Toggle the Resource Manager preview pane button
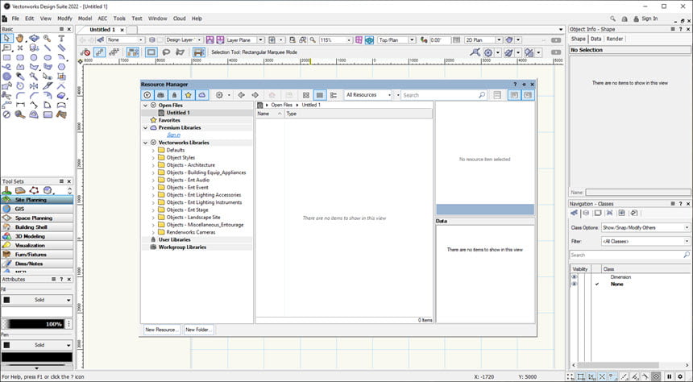Screen dimensions: 693x382 coord(528,95)
